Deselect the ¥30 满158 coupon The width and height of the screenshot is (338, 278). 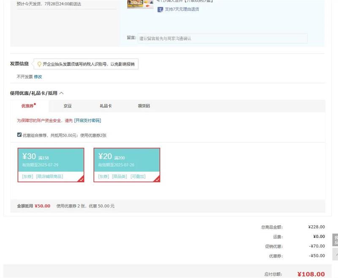click(51, 161)
